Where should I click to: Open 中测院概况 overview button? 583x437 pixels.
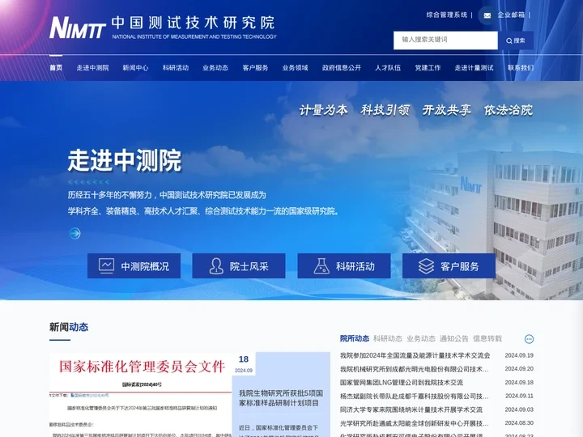134,265
